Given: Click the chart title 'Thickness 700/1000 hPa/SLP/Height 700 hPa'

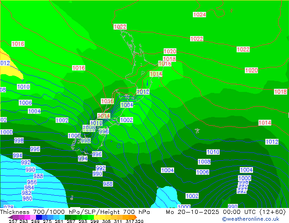Looking at the screenshot, I should pos(75,212).
